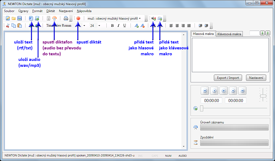Viewport: 275px width, 161px height.
Task: Open the voice profile dropdown
Action: coord(140,19)
